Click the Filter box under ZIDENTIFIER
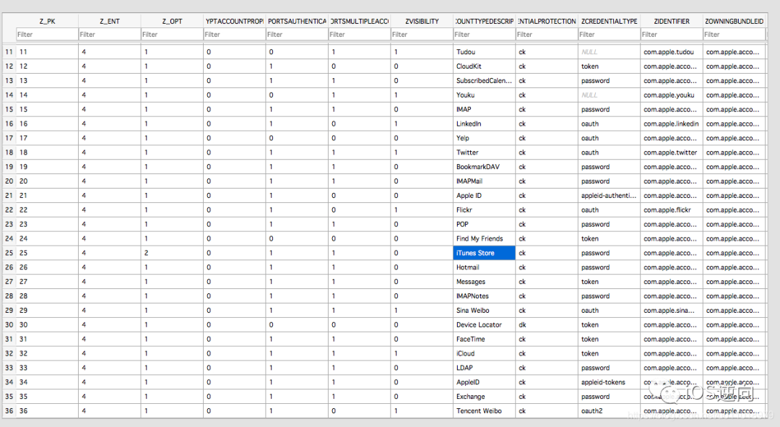780x427 pixels. [672, 35]
